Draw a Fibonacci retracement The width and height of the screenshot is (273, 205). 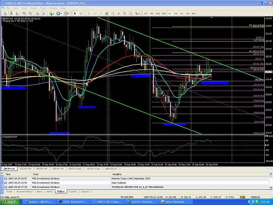113,14
